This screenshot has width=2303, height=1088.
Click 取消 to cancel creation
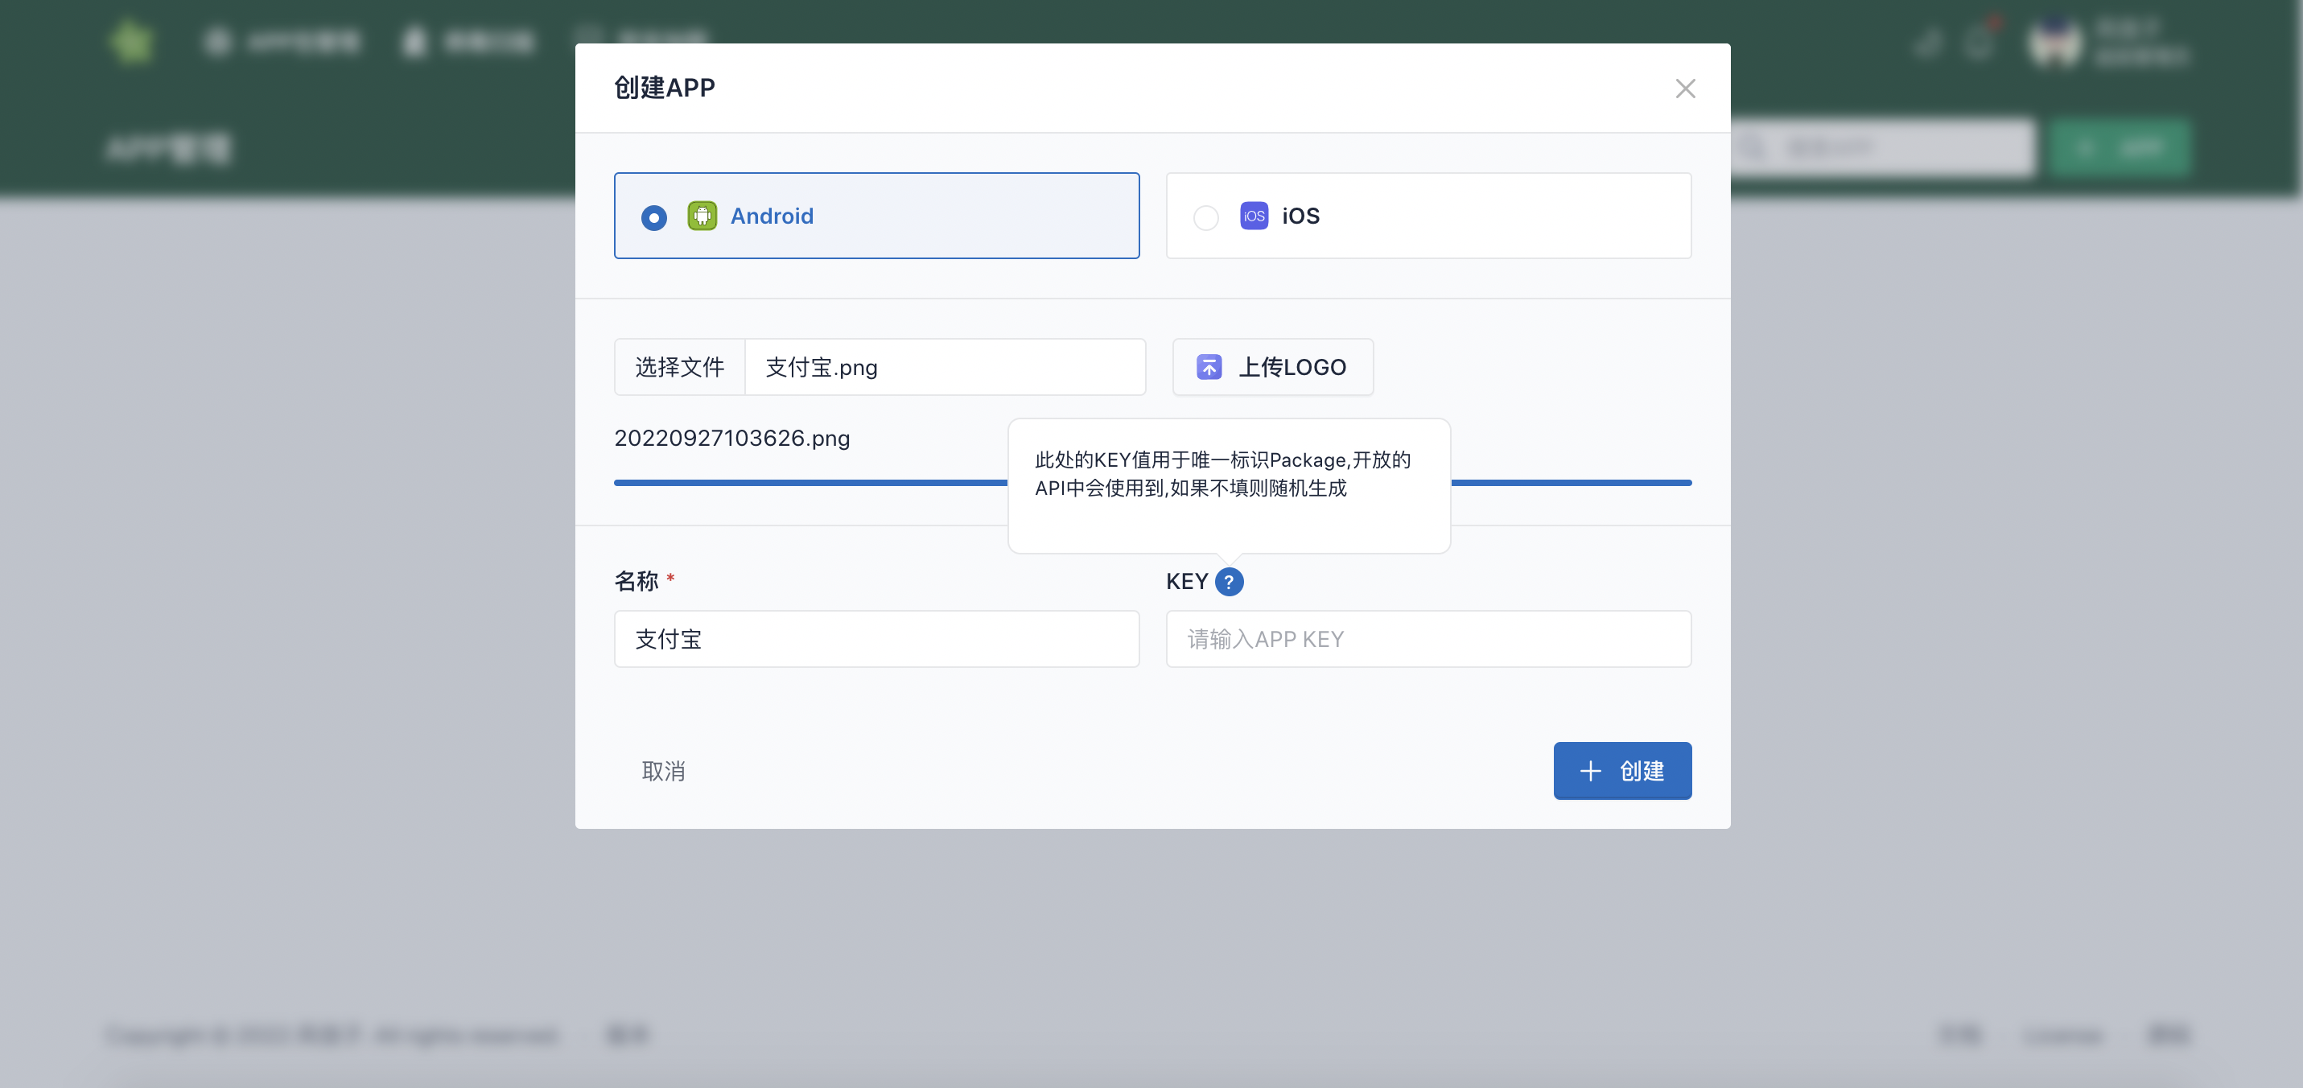(x=663, y=771)
